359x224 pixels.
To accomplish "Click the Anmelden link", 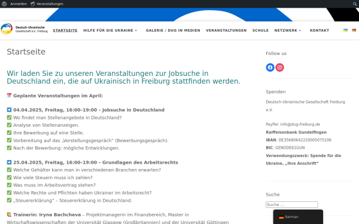I will click(19, 4).
